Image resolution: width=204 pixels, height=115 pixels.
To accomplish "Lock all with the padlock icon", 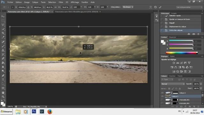I will pos(180,88).
